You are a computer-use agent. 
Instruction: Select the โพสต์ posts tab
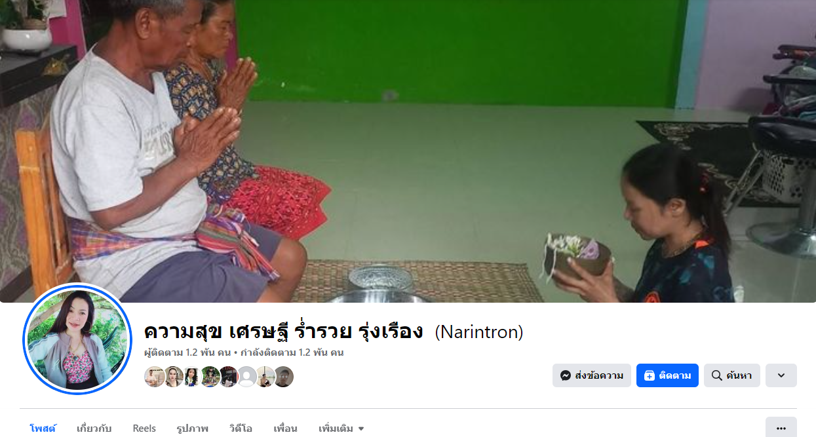click(x=43, y=428)
